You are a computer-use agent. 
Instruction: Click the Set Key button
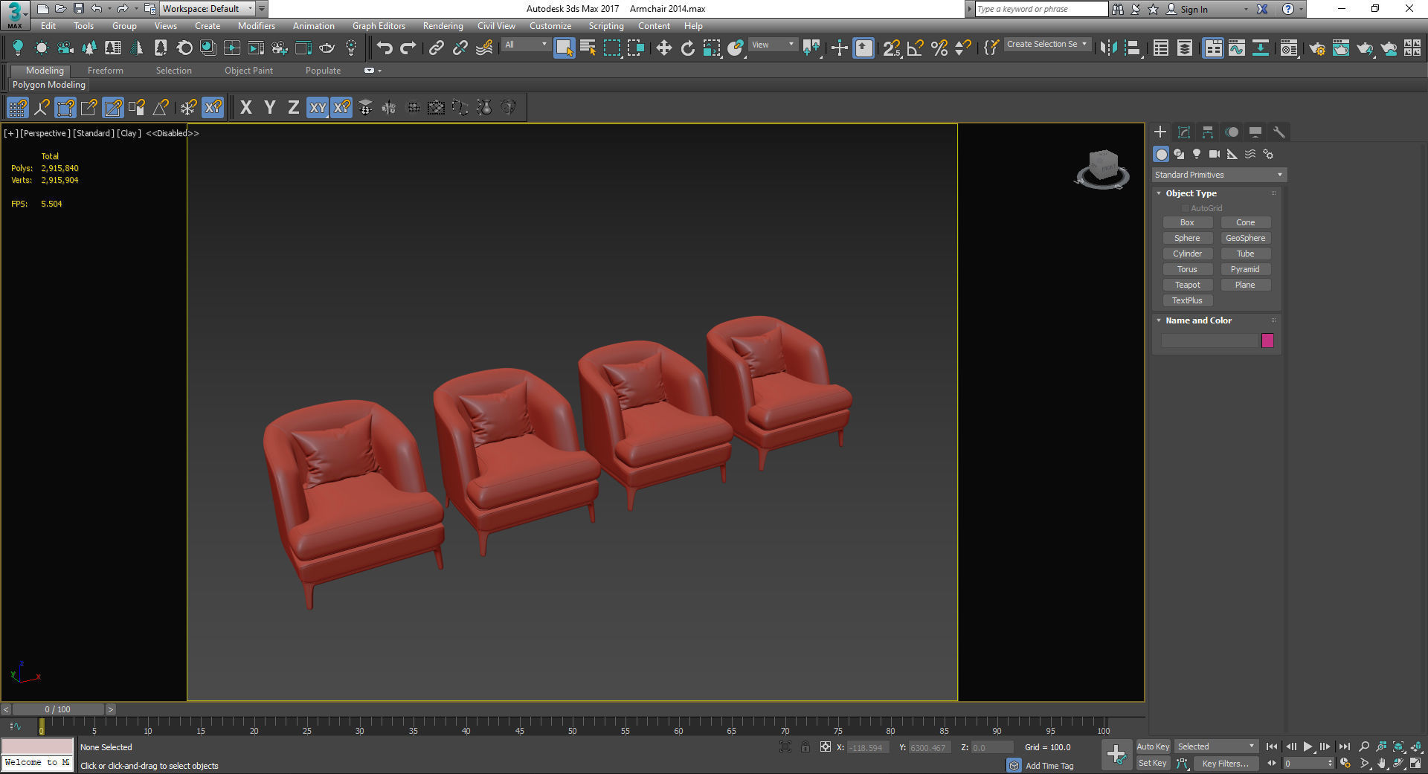point(1153,764)
